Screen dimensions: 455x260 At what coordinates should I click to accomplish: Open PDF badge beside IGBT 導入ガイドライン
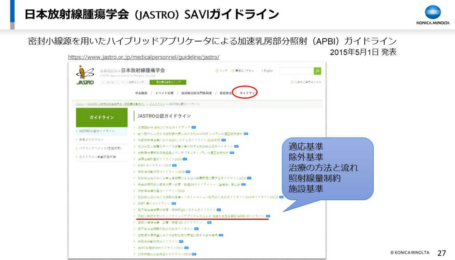174,203
